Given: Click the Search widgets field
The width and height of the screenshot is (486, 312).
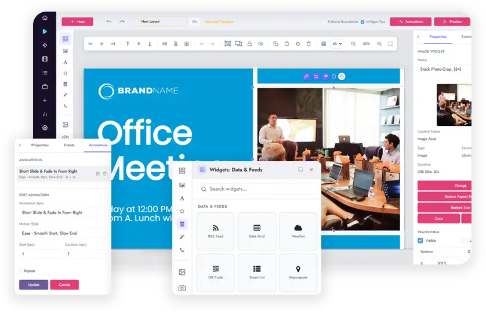Looking at the screenshot, I should (257, 189).
